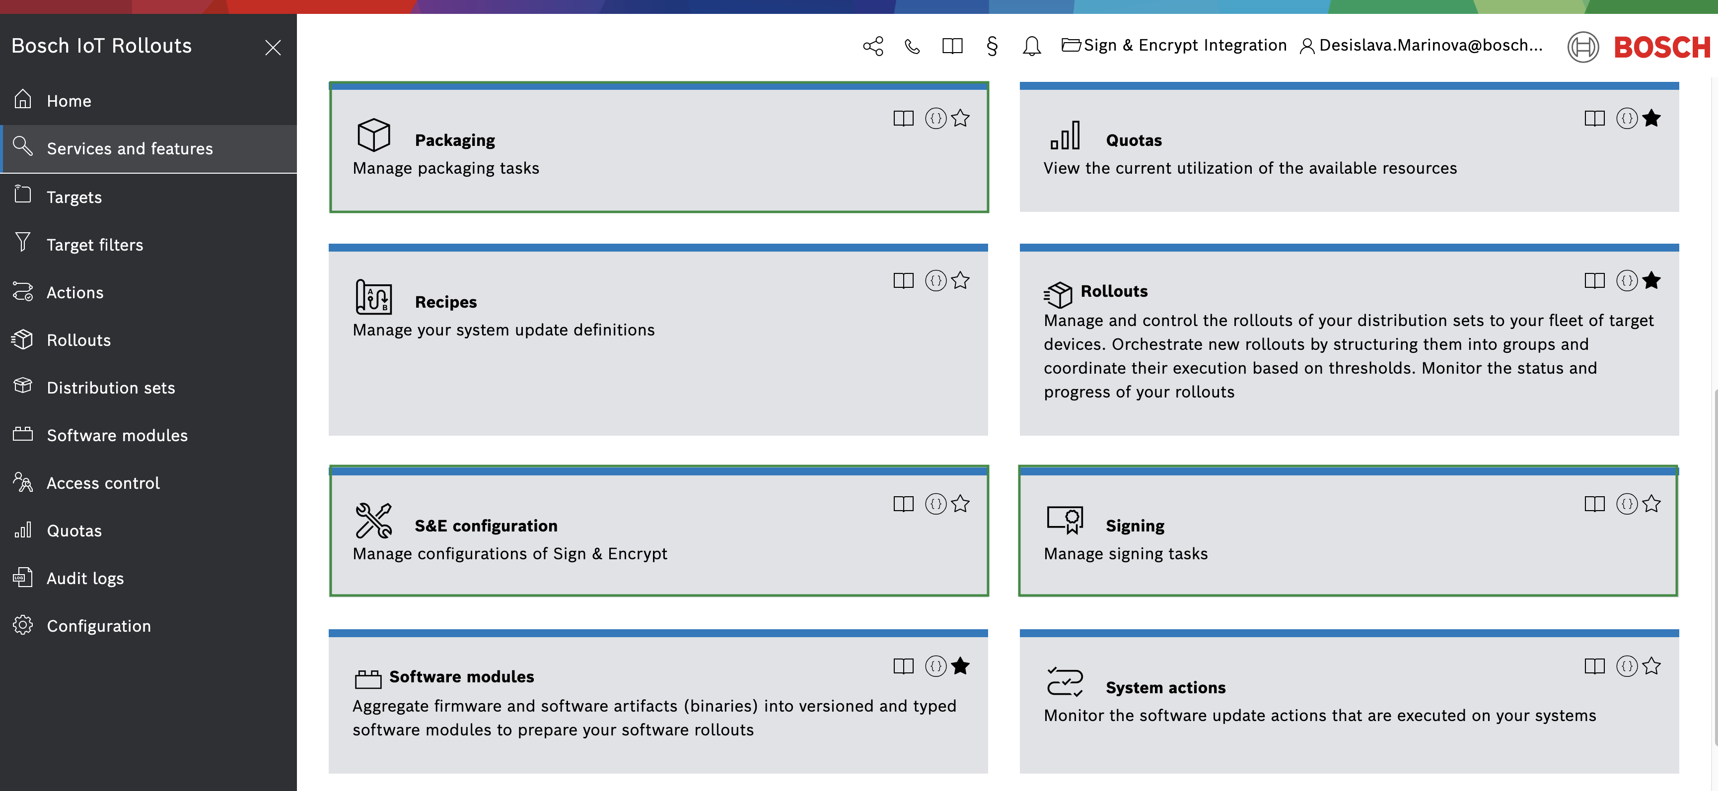Image resolution: width=1718 pixels, height=791 pixels.
Task: Open documentation for Software modules card
Action: 904,666
